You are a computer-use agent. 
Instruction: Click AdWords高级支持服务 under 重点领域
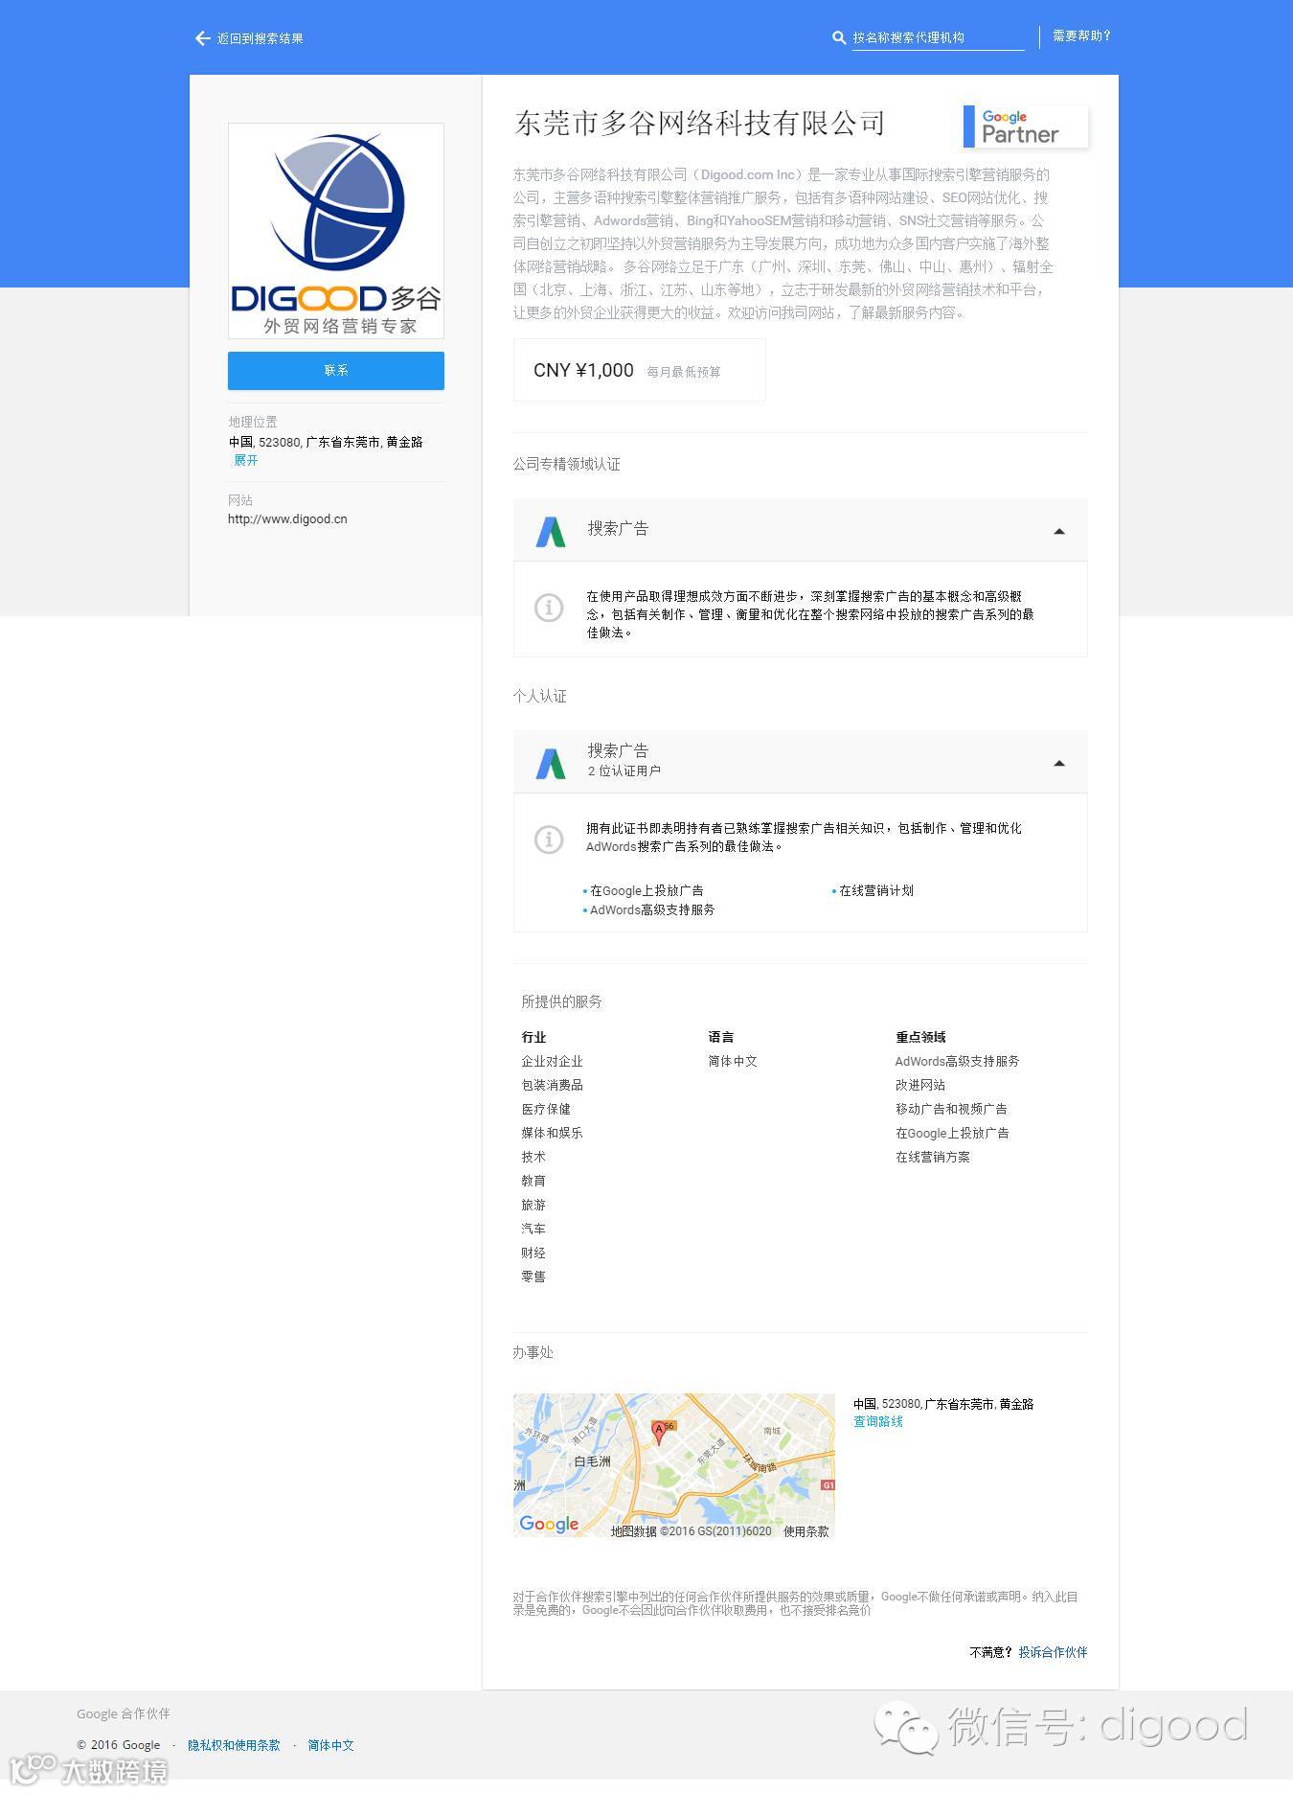point(957,1062)
